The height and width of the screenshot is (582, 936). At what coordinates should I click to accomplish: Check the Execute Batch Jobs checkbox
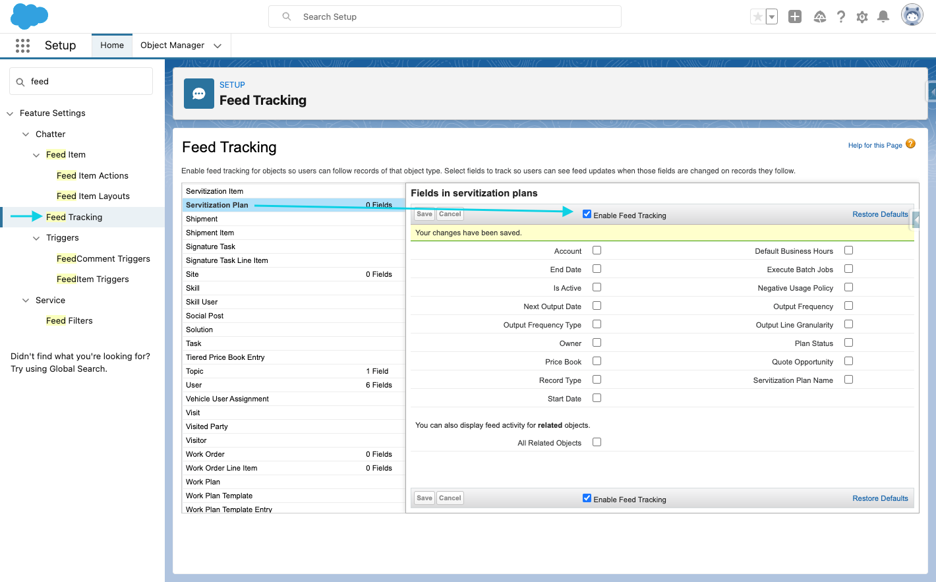click(848, 269)
